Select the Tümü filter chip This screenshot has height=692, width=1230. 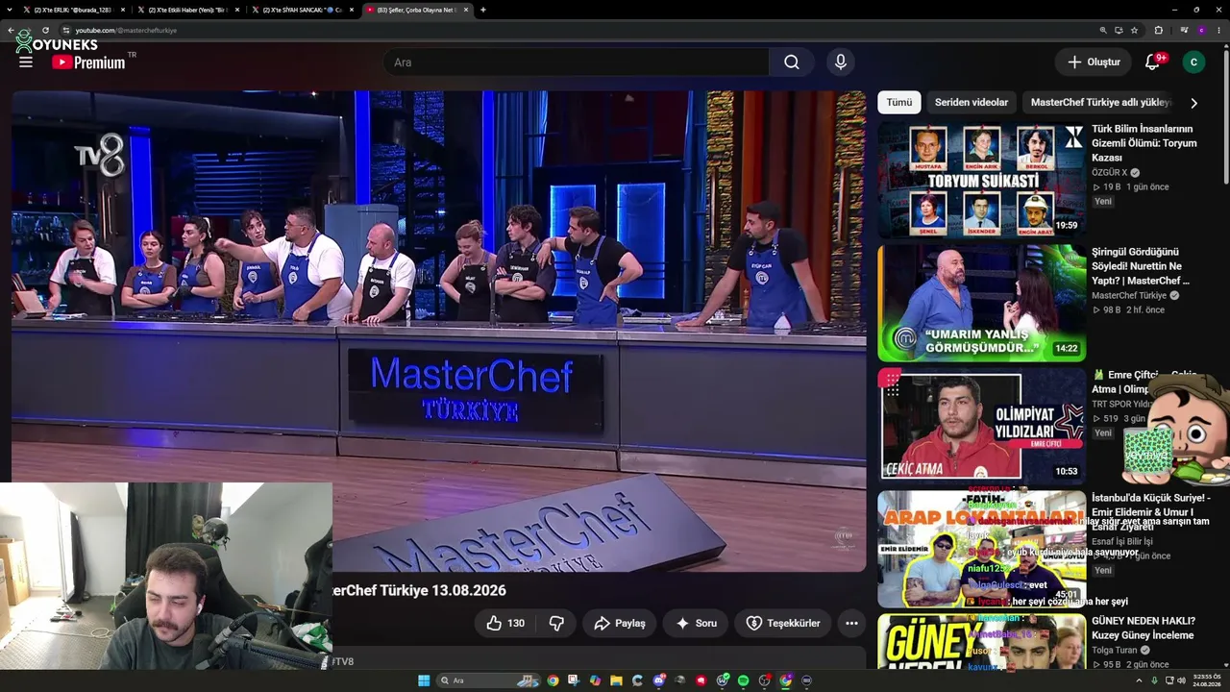point(899,103)
